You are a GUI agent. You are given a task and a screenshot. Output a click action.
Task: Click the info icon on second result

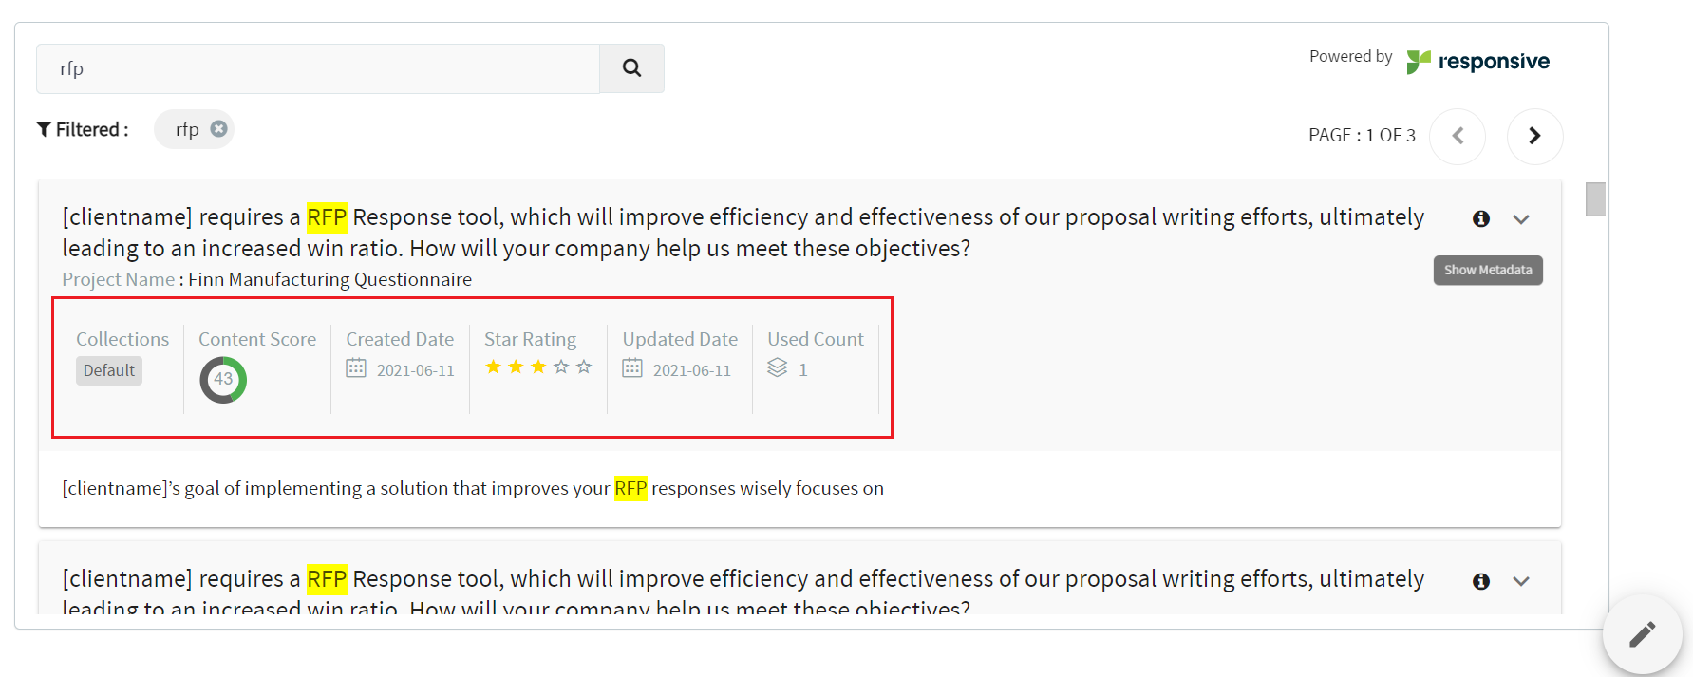coord(1481,581)
